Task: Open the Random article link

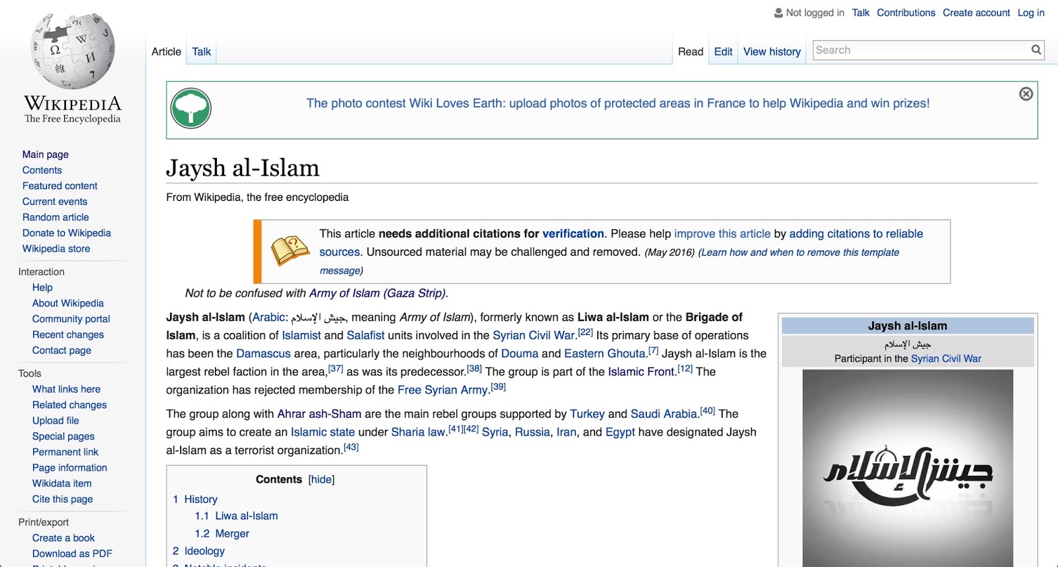Action: coord(56,217)
